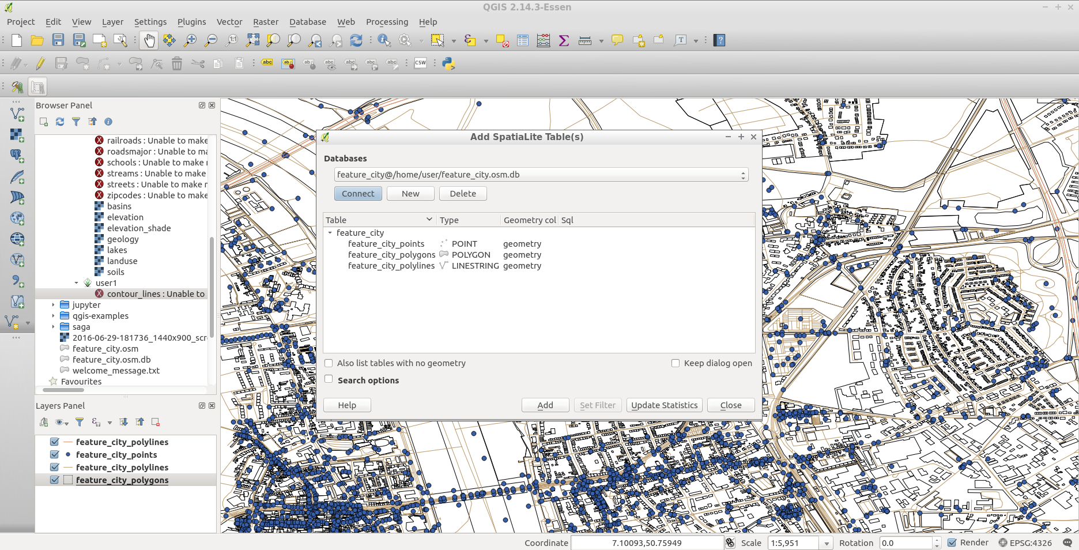Click the New database connection button

(x=410, y=194)
